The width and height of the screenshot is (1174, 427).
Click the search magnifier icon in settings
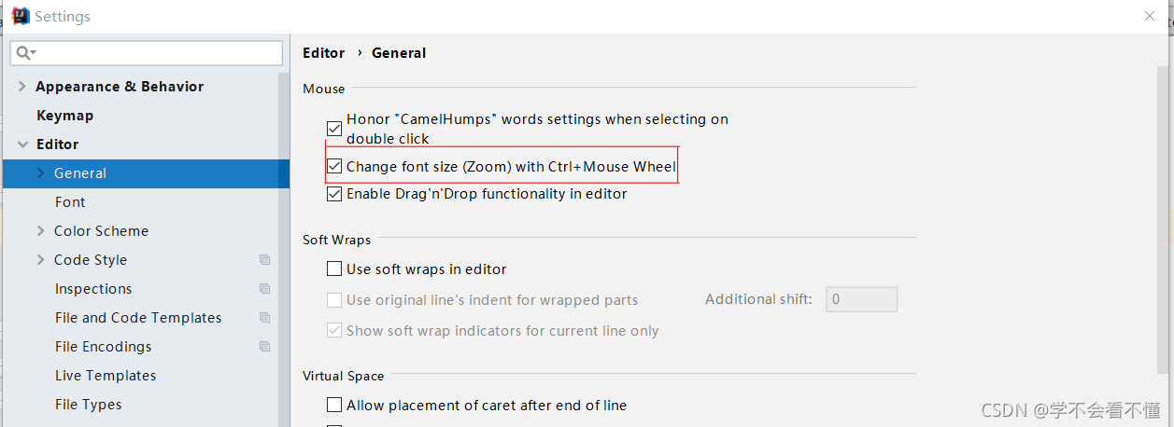point(25,53)
